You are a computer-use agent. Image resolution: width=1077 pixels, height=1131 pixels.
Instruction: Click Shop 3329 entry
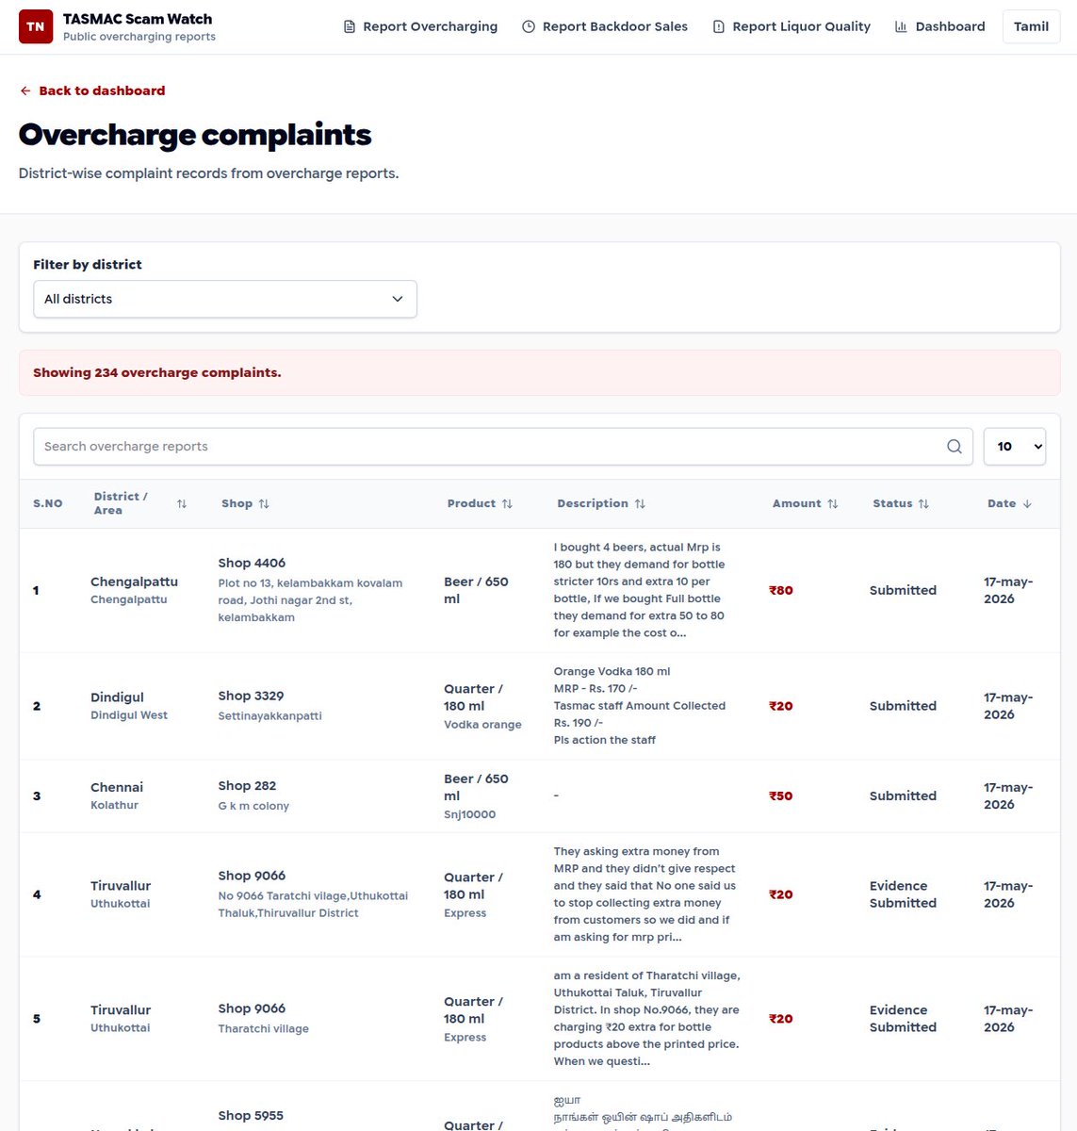point(251,696)
